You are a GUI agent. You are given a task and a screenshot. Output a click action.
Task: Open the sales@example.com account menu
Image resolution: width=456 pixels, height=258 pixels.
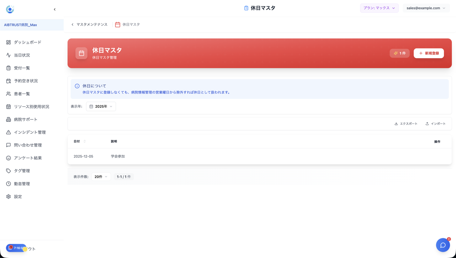click(426, 8)
